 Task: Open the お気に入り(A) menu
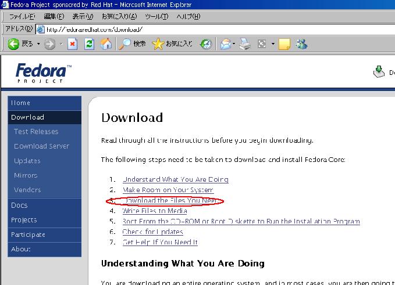[x=119, y=17]
